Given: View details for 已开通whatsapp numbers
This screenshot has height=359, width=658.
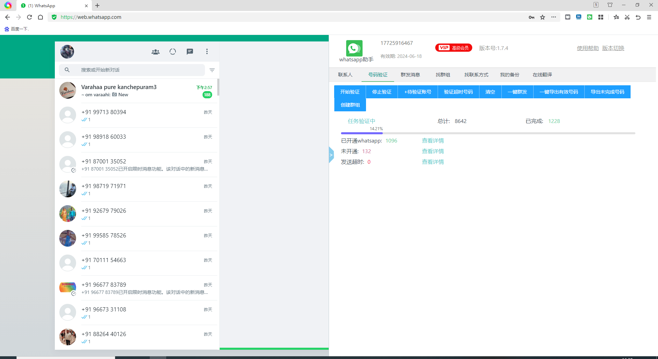Looking at the screenshot, I should point(433,141).
